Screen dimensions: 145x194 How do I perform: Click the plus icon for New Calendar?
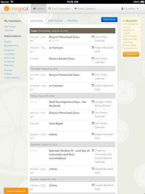[76, 8]
